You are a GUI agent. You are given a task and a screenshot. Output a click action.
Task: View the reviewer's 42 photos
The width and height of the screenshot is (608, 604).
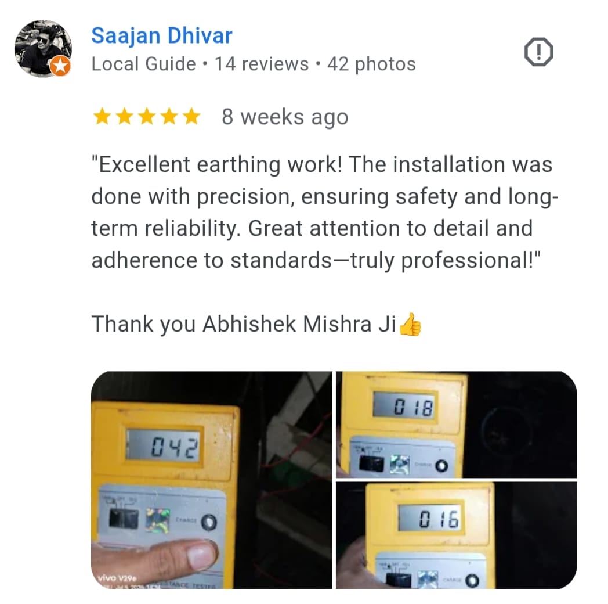click(x=371, y=64)
